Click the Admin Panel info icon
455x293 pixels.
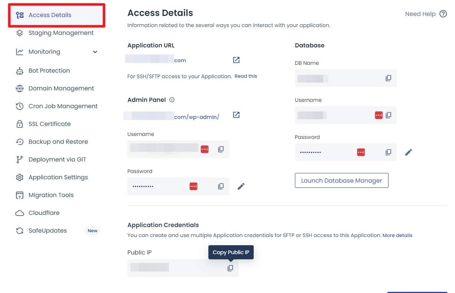(172, 100)
